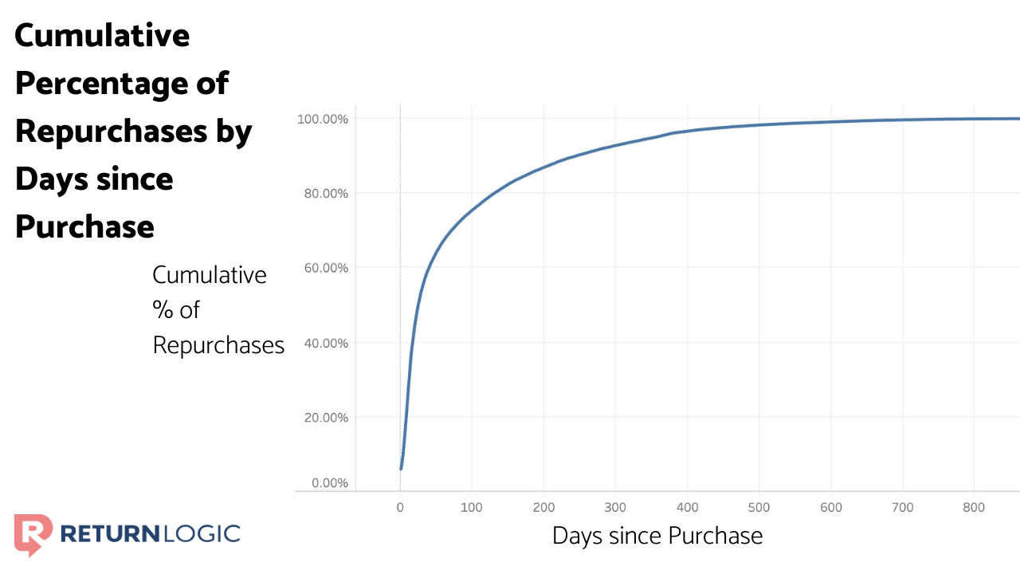1020x574 pixels.
Task: Select the 600 days x-axis tick label
Action: coord(830,507)
